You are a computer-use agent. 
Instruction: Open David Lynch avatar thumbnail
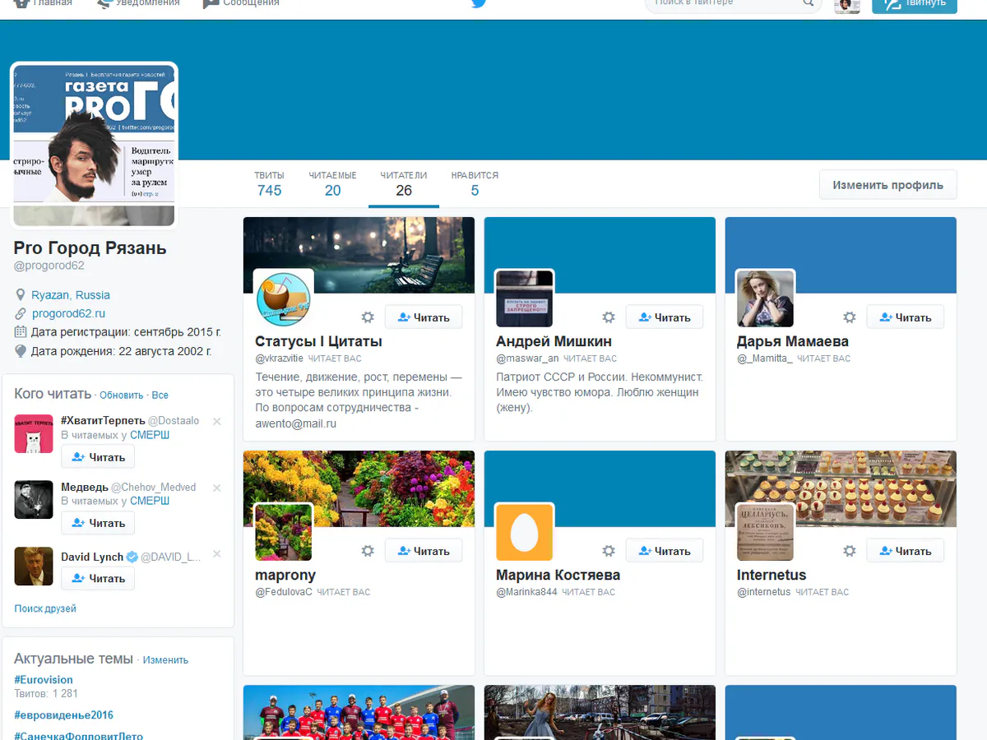(34, 567)
